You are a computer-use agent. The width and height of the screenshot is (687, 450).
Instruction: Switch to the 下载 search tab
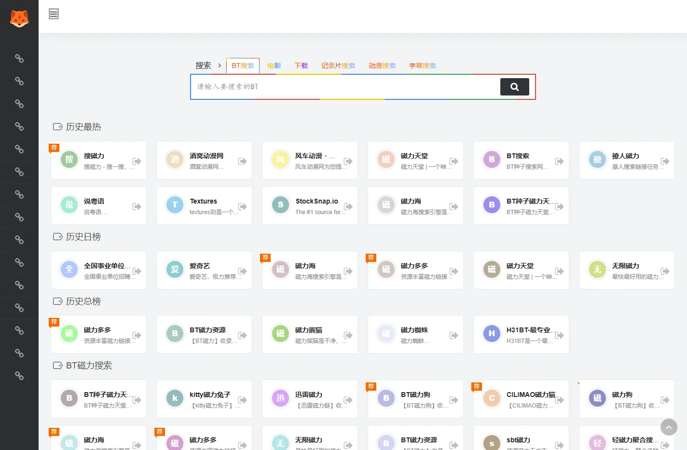pyautogui.click(x=301, y=66)
